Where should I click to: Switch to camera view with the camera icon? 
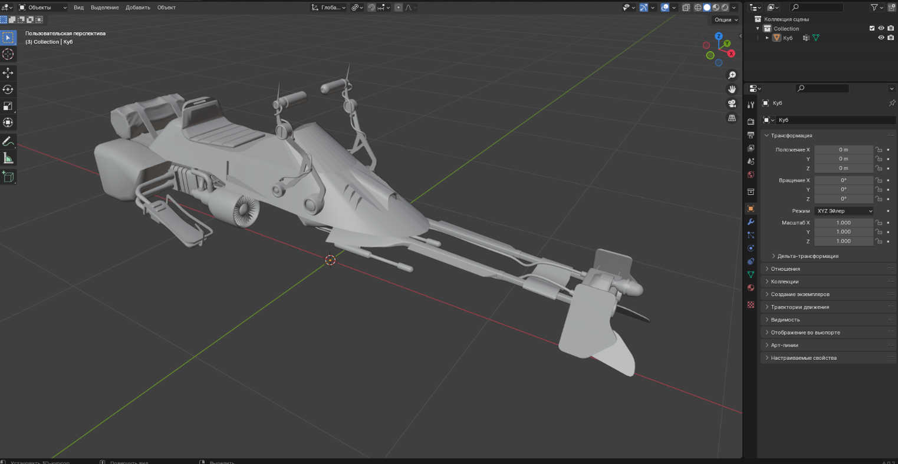(x=732, y=104)
